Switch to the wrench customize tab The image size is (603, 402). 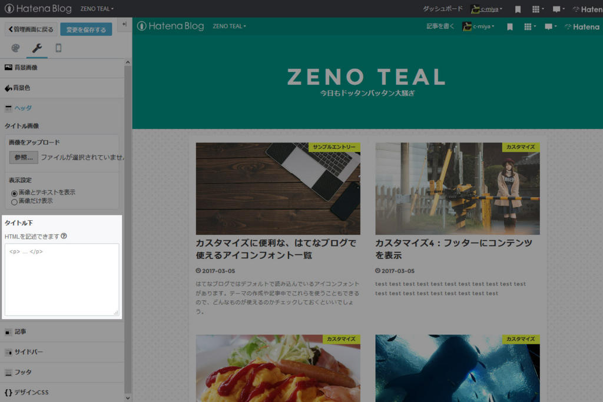coord(37,48)
